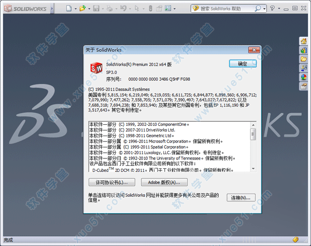Maximize the SolidWorks window

(295, 8)
